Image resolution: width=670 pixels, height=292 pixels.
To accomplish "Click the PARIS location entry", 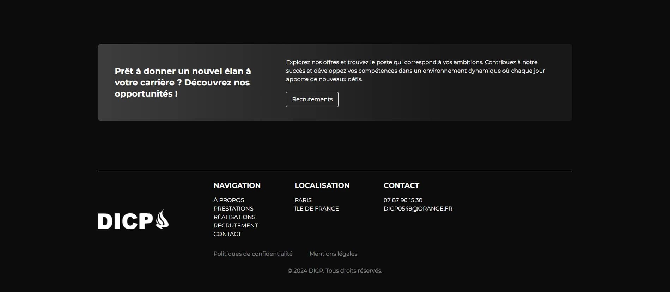I will coord(303,200).
